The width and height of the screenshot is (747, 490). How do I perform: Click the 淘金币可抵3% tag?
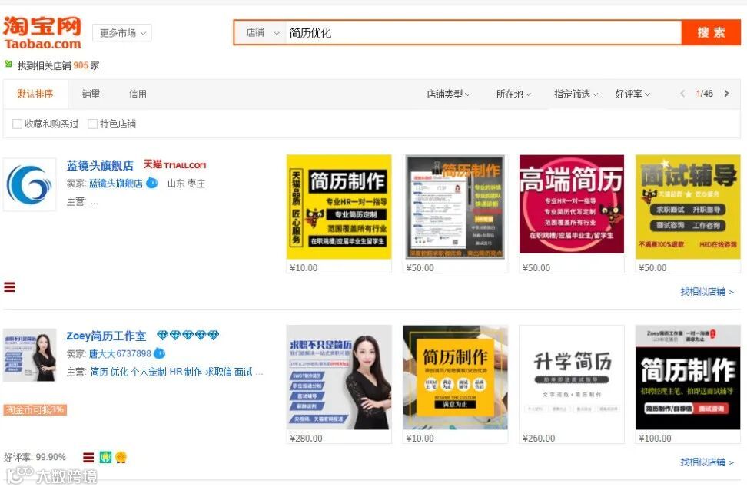35,409
